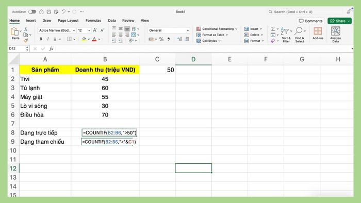Open the font name dropdown Aptos Narrow
The image size is (361, 203).
57,30
